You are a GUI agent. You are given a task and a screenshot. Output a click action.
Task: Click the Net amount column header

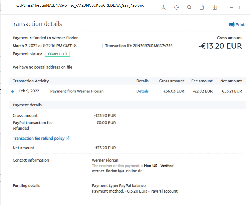(x=231, y=81)
